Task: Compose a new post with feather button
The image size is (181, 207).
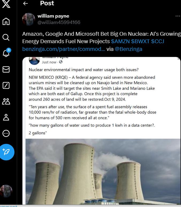Action: (7, 152)
